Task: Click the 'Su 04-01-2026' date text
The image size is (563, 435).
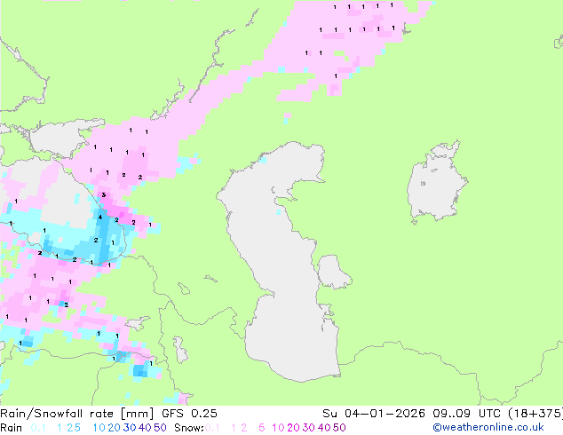Action: pos(374,414)
